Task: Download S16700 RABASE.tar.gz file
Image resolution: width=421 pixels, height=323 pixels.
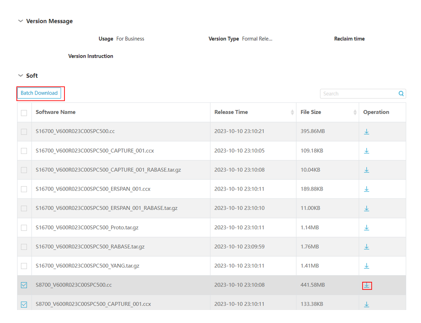Action: click(x=366, y=246)
